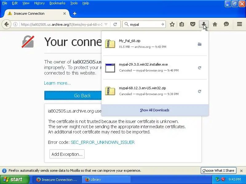This screenshot has height=184, width=246.
Task: Show your bookmarks list icon
Action: pos(182,24)
